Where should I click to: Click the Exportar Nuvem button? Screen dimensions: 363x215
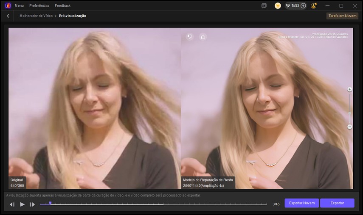301,203
